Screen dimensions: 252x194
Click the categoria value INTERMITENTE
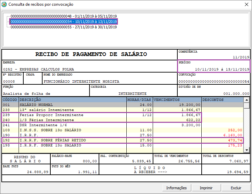132,94
